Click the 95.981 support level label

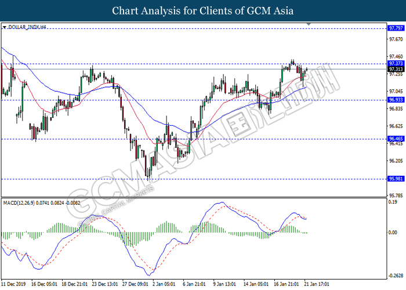pos(396,179)
